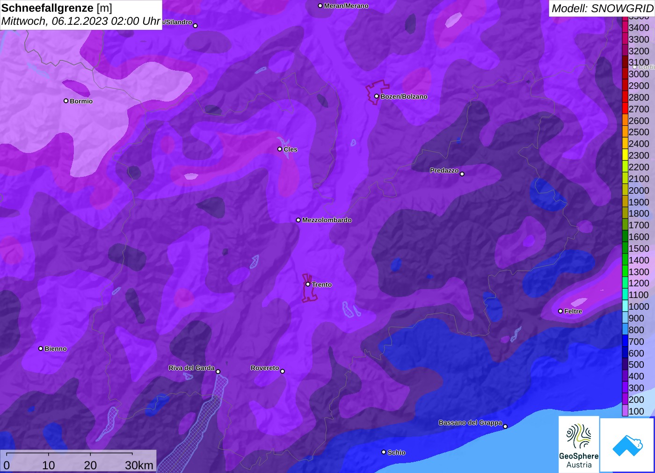Image resolution: width=655 pixels, height=473 pixels.
Task: Click the 'Modell: SNOWGRID' label
Action: 602,8
